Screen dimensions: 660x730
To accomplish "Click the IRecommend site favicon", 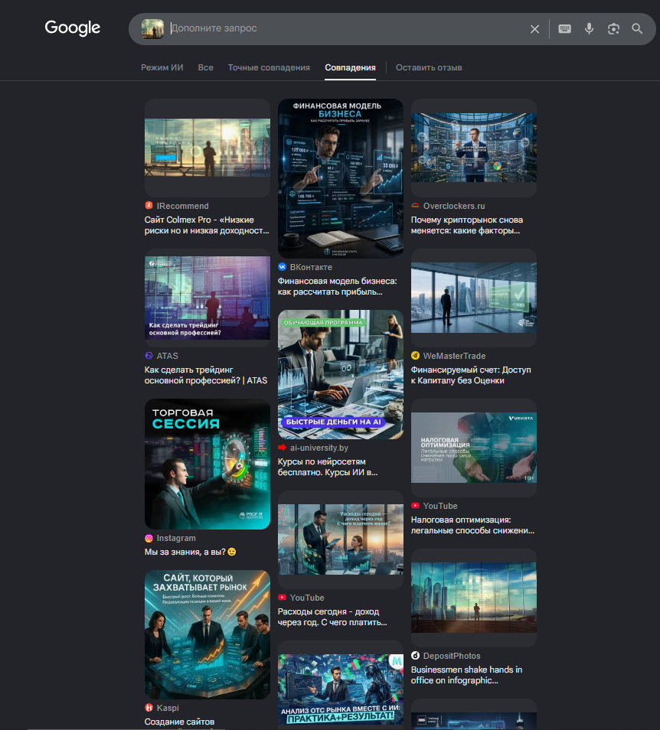I will tap(149, 205).
